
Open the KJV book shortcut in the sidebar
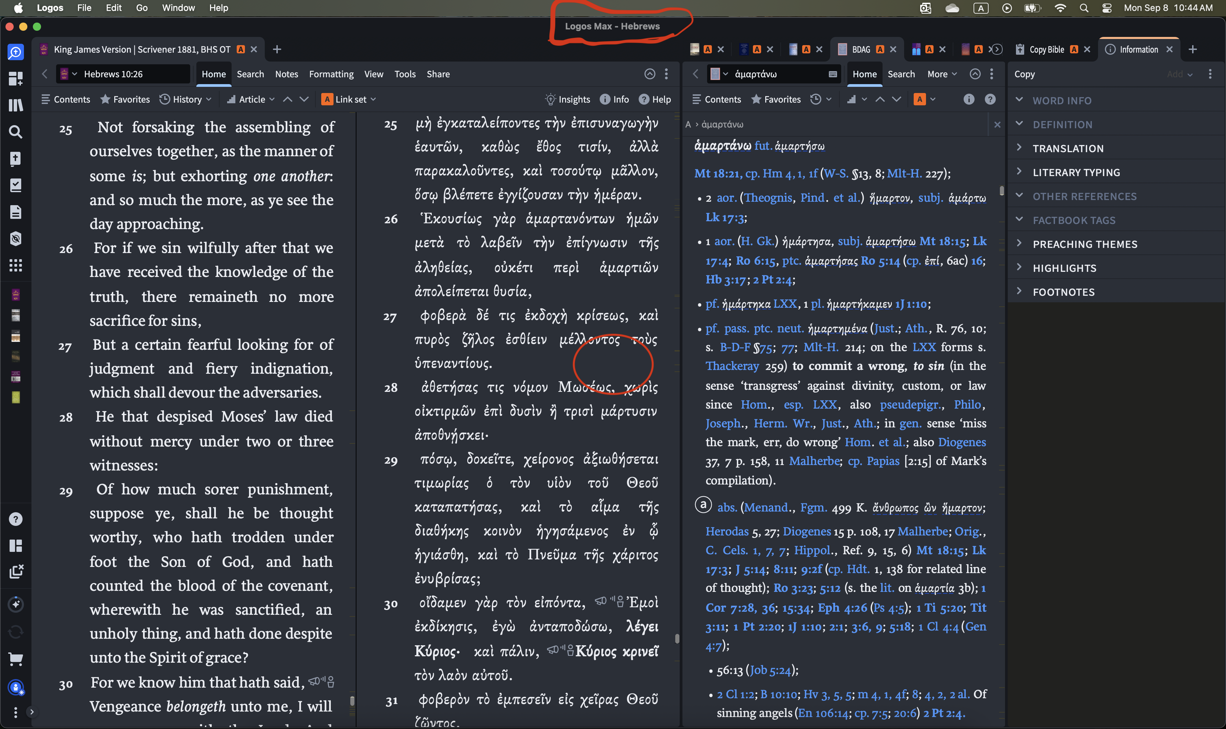(16, 295)
